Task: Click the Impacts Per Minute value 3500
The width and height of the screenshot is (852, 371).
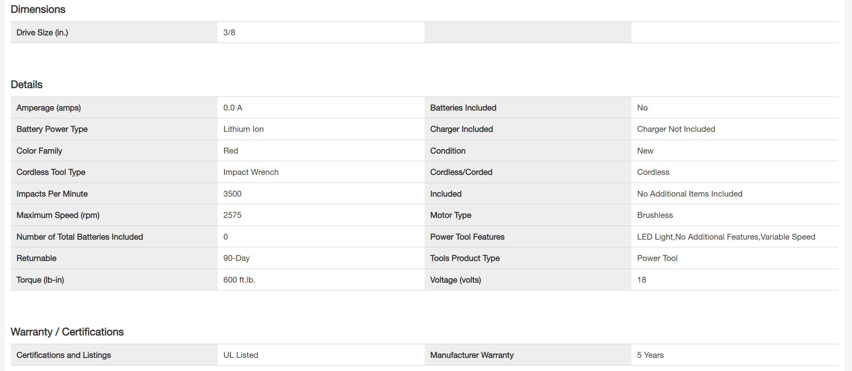Action: (232, 194)
